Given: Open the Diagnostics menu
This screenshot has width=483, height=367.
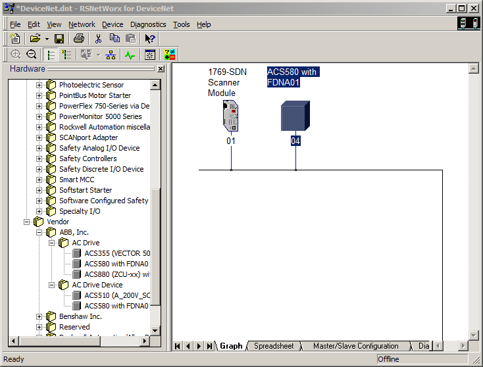Looking at the screenshot, I should coord(147,24).
